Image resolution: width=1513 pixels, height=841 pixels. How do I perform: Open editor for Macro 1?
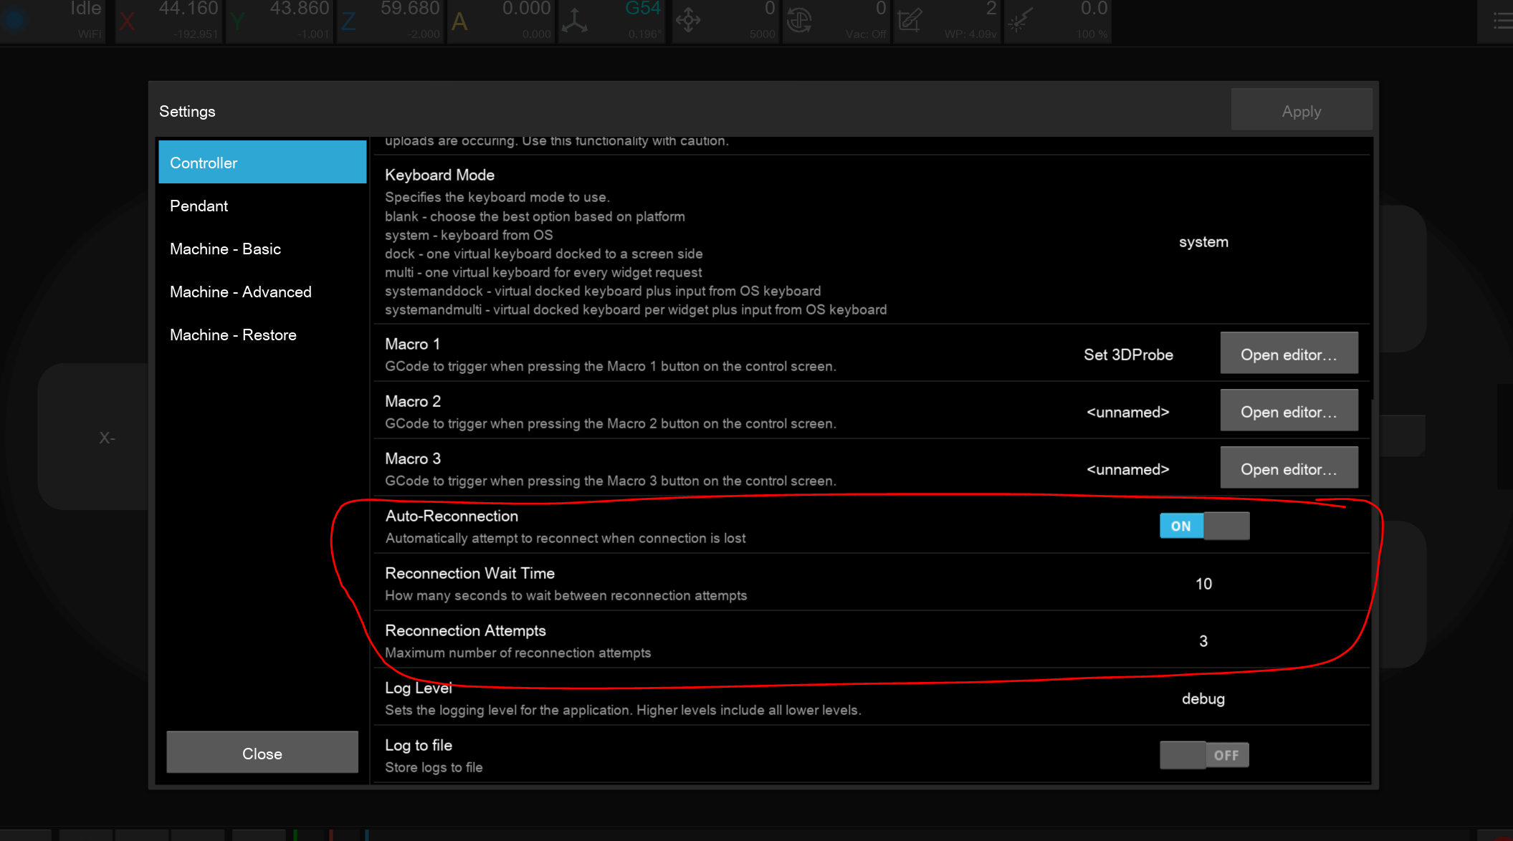[x=1289, y=355]
